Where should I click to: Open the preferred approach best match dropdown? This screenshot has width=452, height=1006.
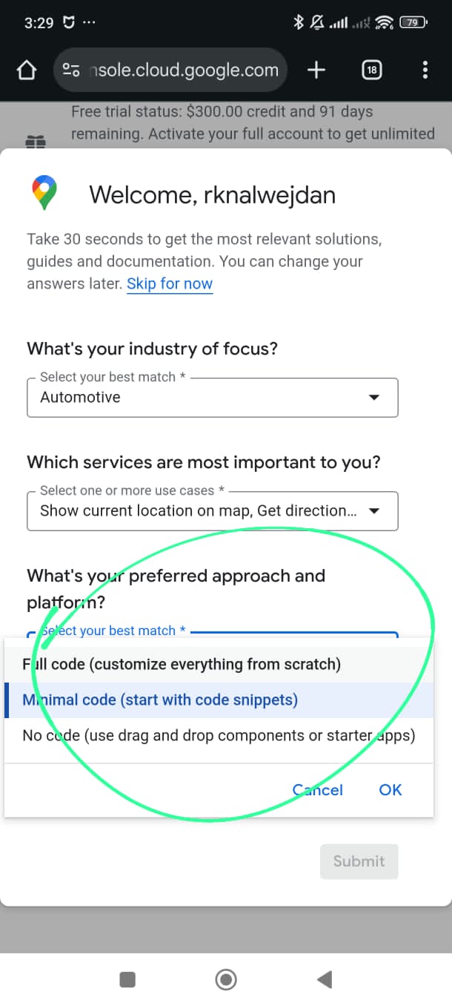pos(296,633)
